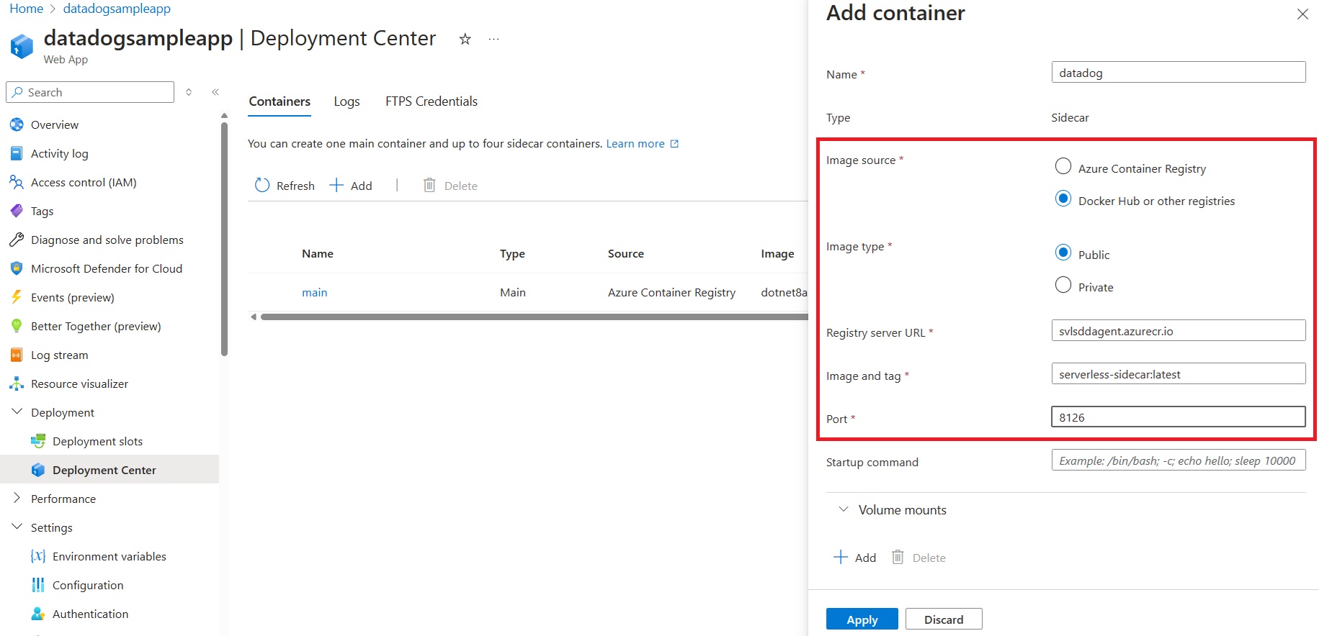Open Environment variables settings
The image size is (1319, 636).
109,556
